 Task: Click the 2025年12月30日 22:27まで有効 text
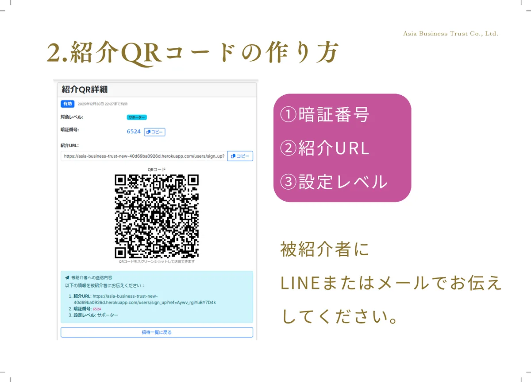[103, 104]
